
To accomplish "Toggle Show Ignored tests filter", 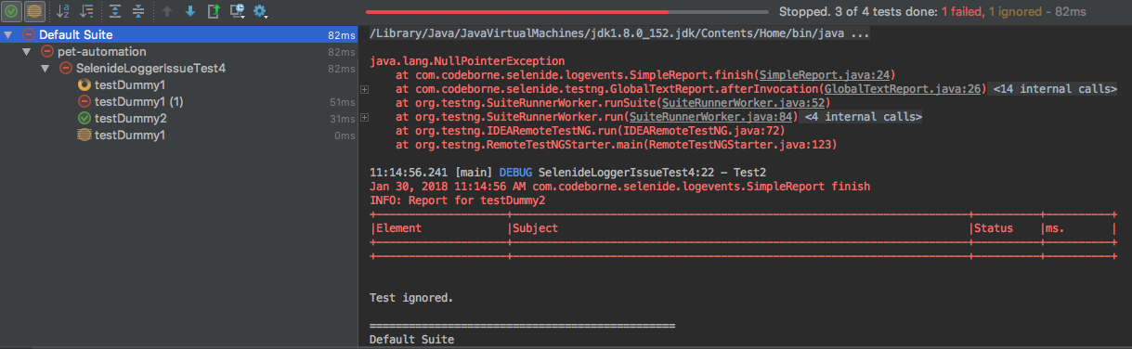I will (x=33, y=12).
